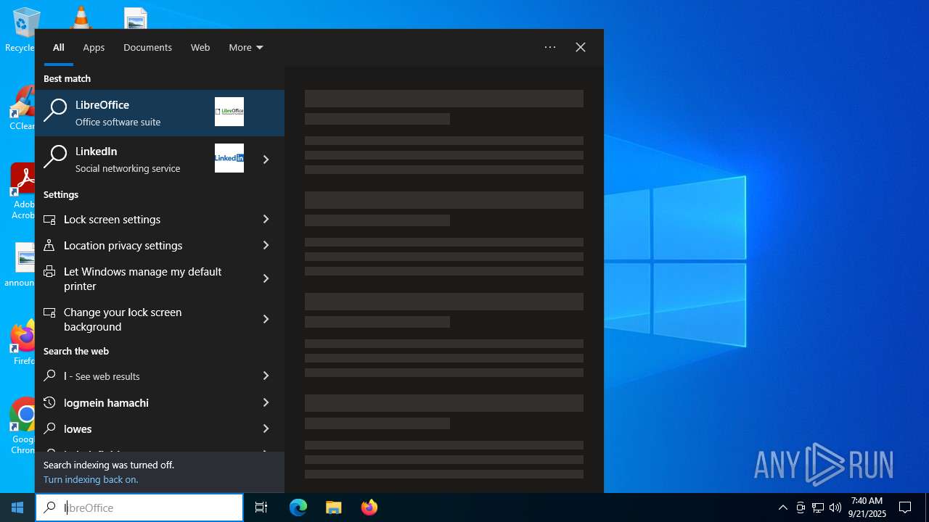Open Task View on taskbar
This screenshot has height=522, width=929.
point(261,507)
